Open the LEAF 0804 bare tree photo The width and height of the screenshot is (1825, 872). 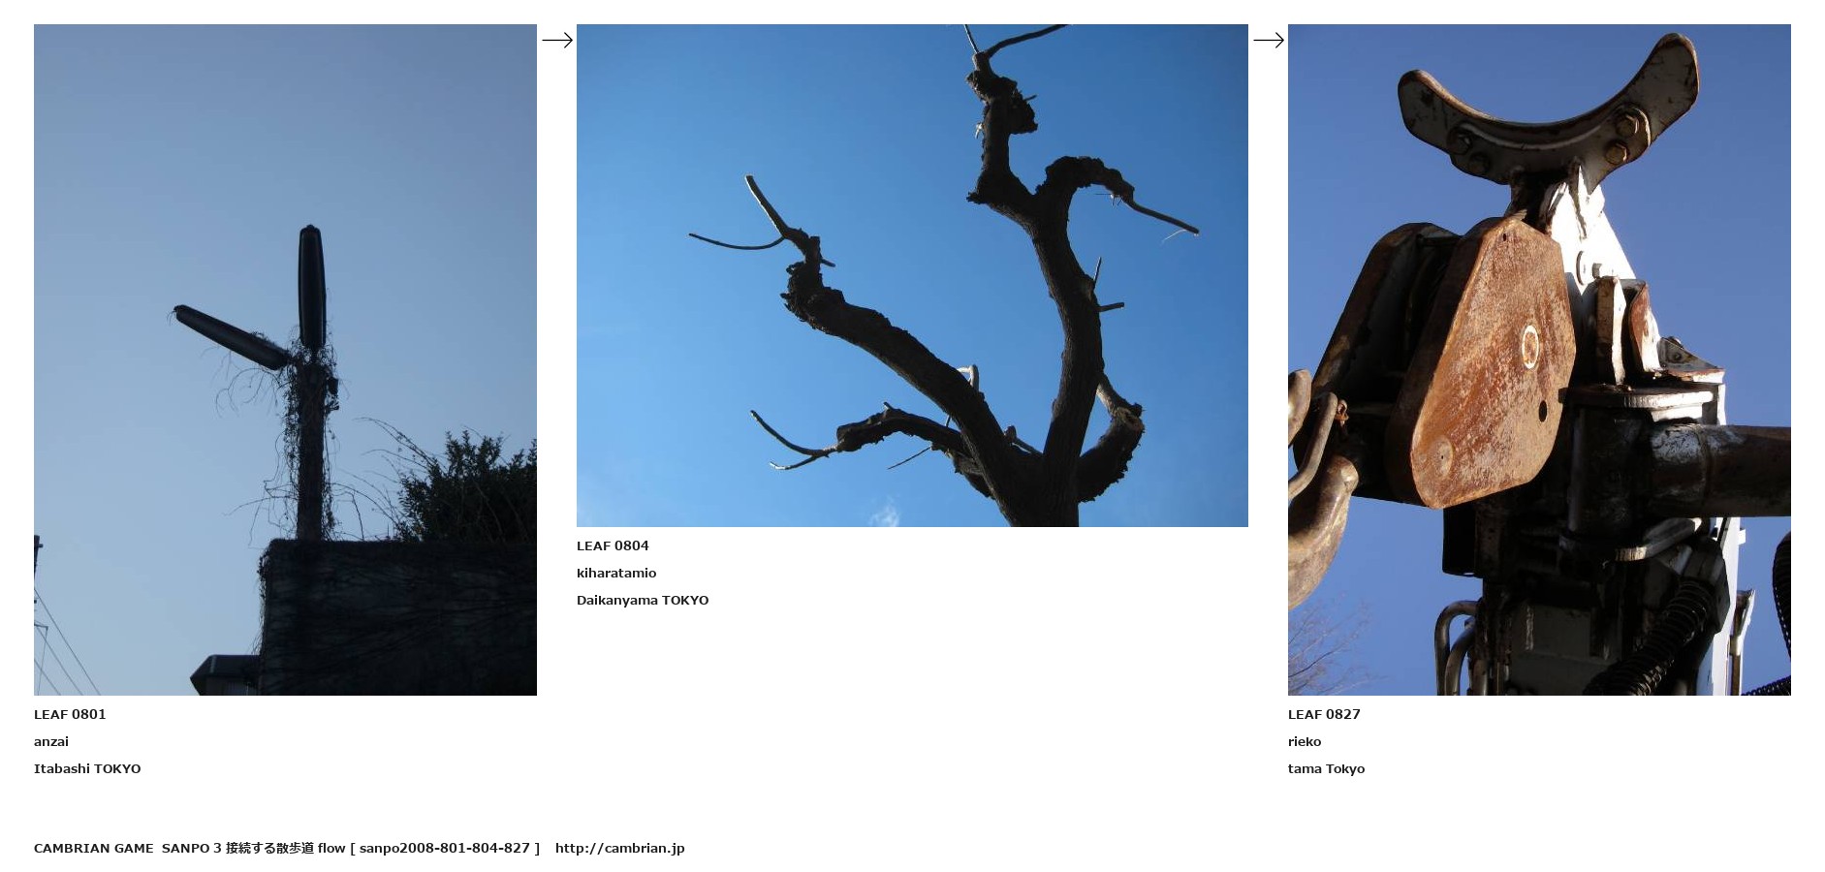tap(912, 275)
